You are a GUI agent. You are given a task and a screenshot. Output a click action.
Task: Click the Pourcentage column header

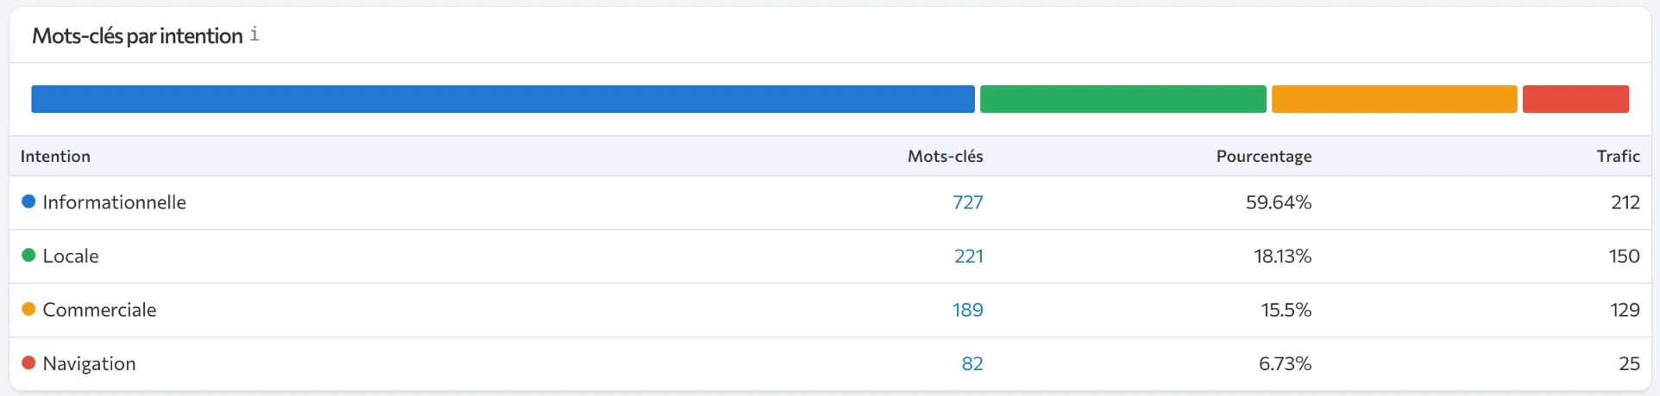tap(1263, 156)
